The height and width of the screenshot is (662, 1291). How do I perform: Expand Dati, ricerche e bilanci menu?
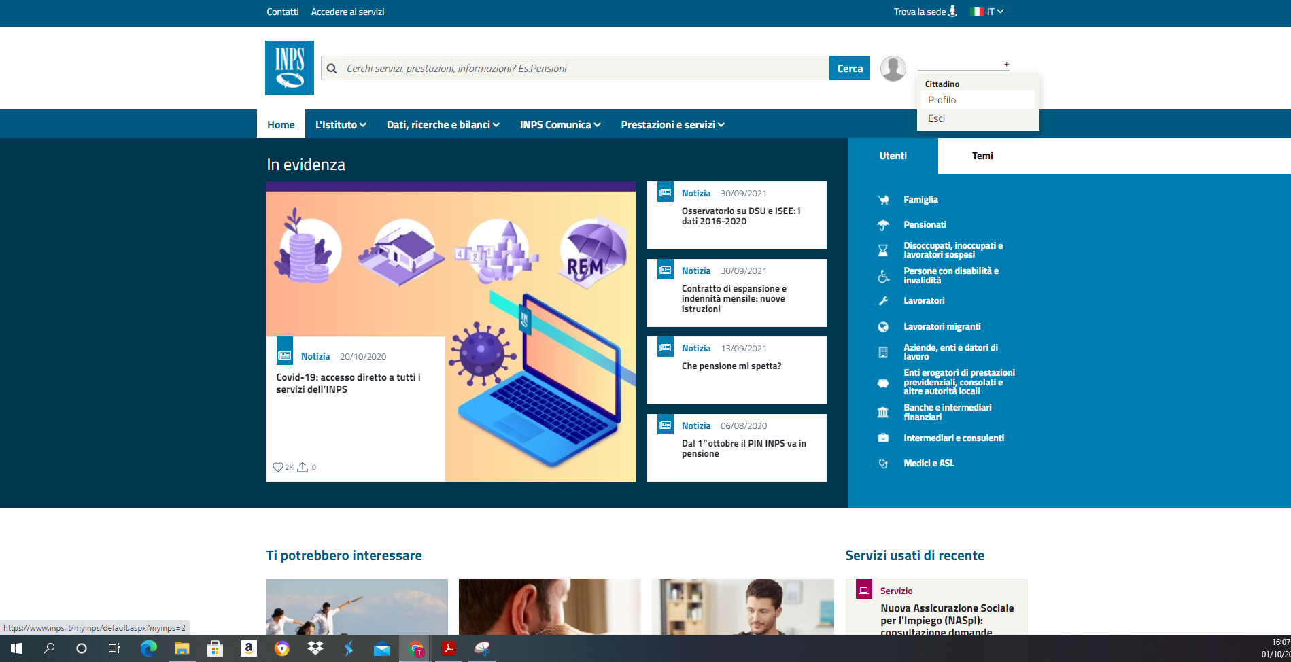(x=443, y=125)
